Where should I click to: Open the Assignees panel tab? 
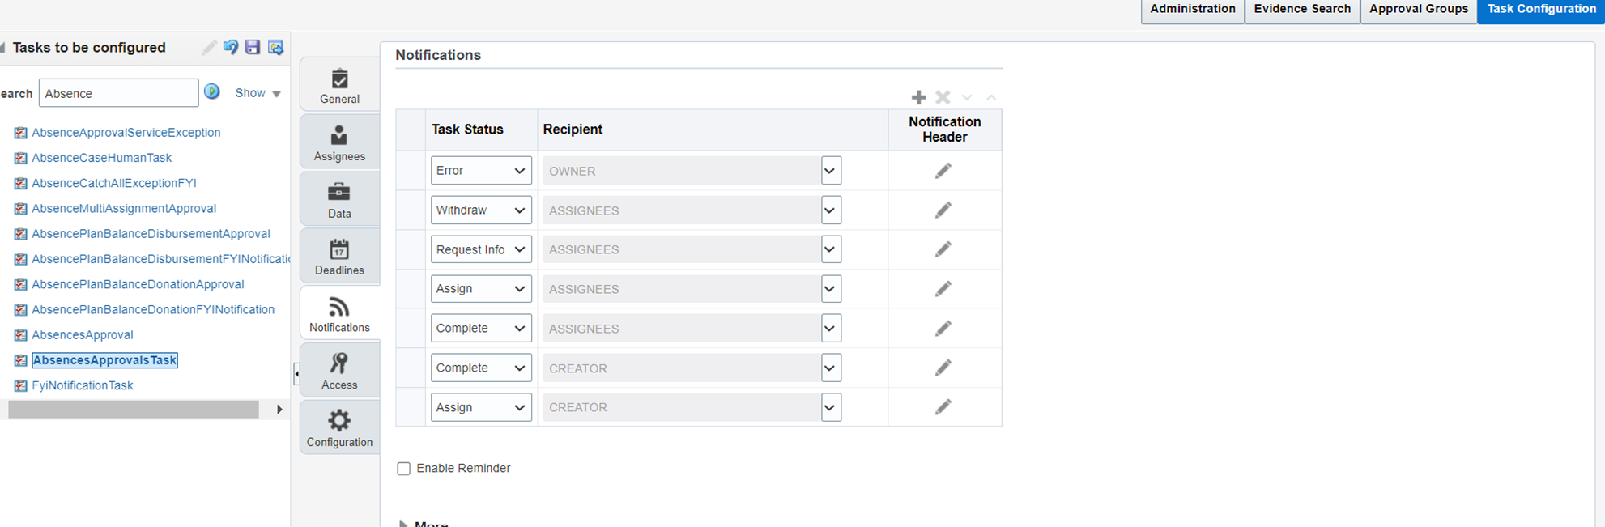pyautogui.click(x=338, y=141)
